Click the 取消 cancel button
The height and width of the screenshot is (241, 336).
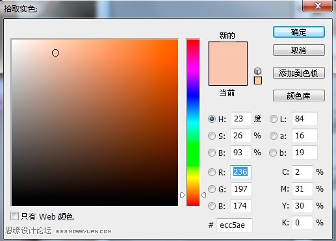[x=299, y=50]
